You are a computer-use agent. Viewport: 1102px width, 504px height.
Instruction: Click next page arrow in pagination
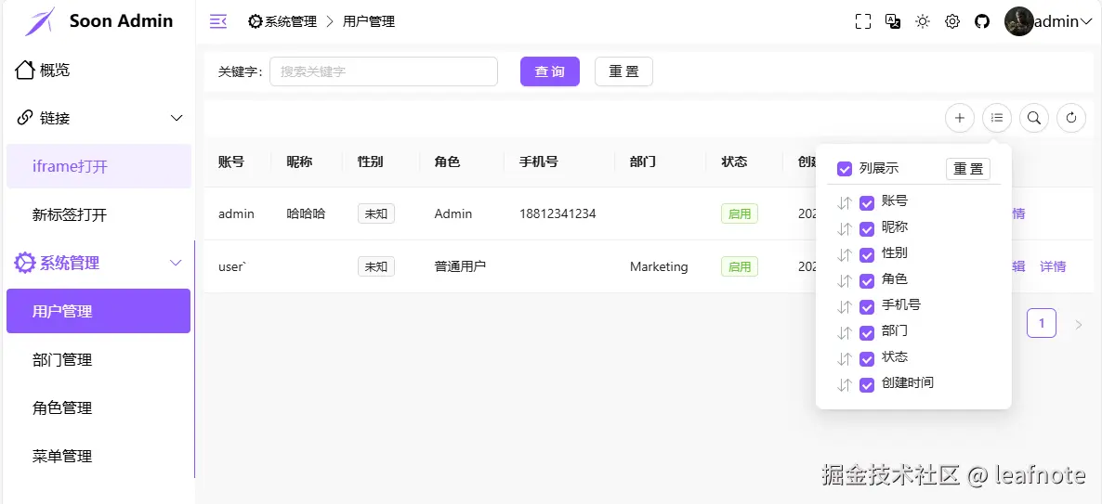pyautogui.click(x=1079, y=324)
